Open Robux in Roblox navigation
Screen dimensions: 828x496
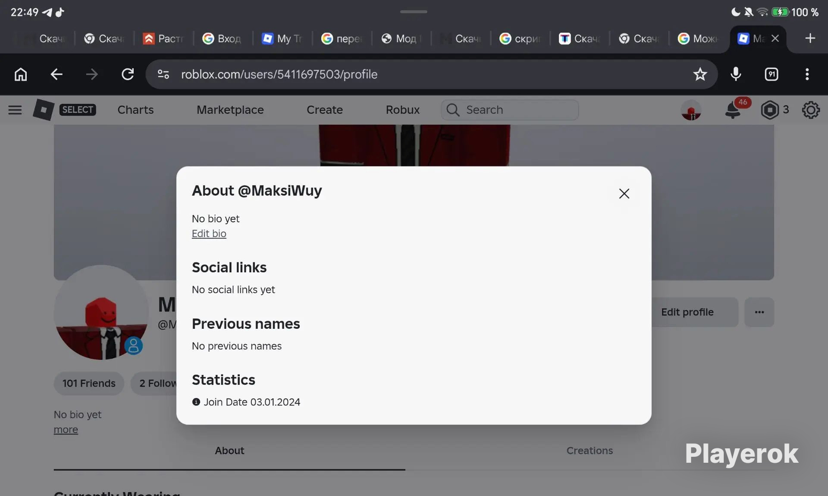[x=403, y=110]
